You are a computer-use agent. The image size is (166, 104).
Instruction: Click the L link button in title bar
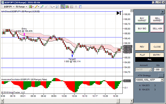(x=153, y=2)
